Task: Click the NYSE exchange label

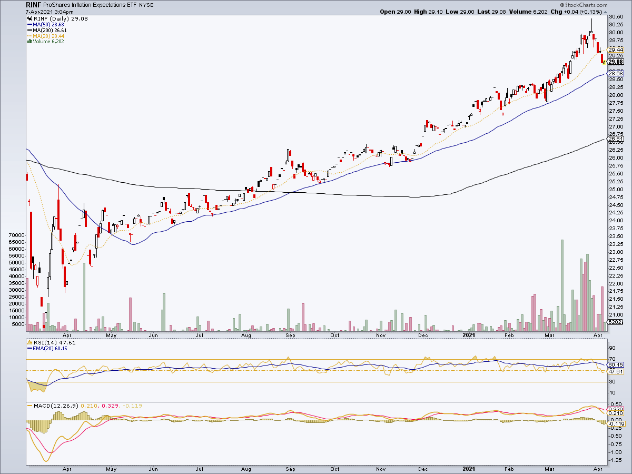Action: 146,4
